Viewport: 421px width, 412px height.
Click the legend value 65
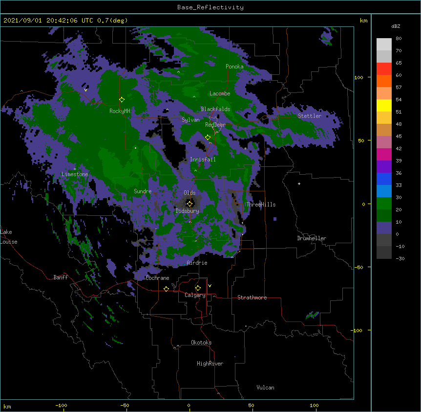tap(399, 63)
